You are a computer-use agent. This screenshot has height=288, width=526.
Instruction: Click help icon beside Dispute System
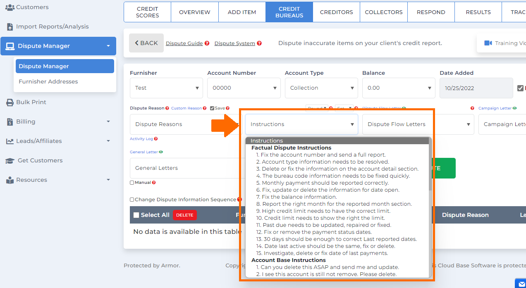259,43
